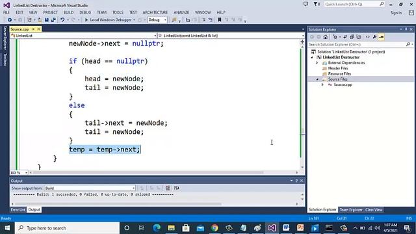Open the Debug configuration dropdown

(x=157, y=20)
